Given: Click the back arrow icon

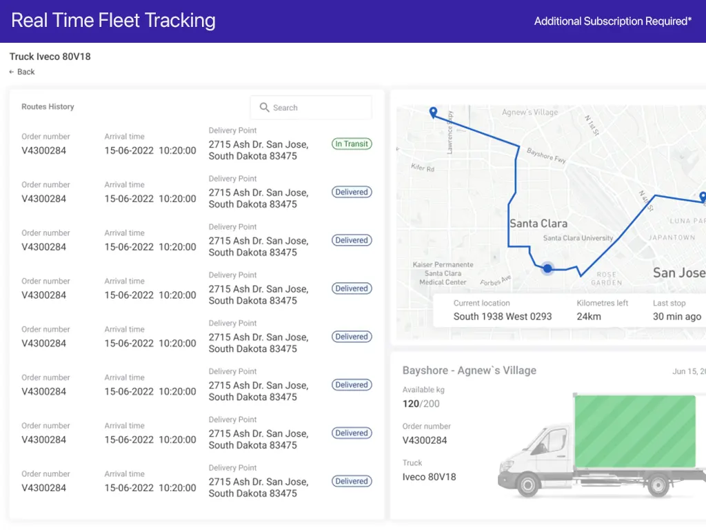Looking at the screenshot, I should click(x=12, y=72).
